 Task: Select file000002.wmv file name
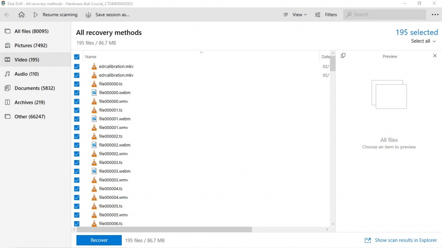tap(114, 154)
